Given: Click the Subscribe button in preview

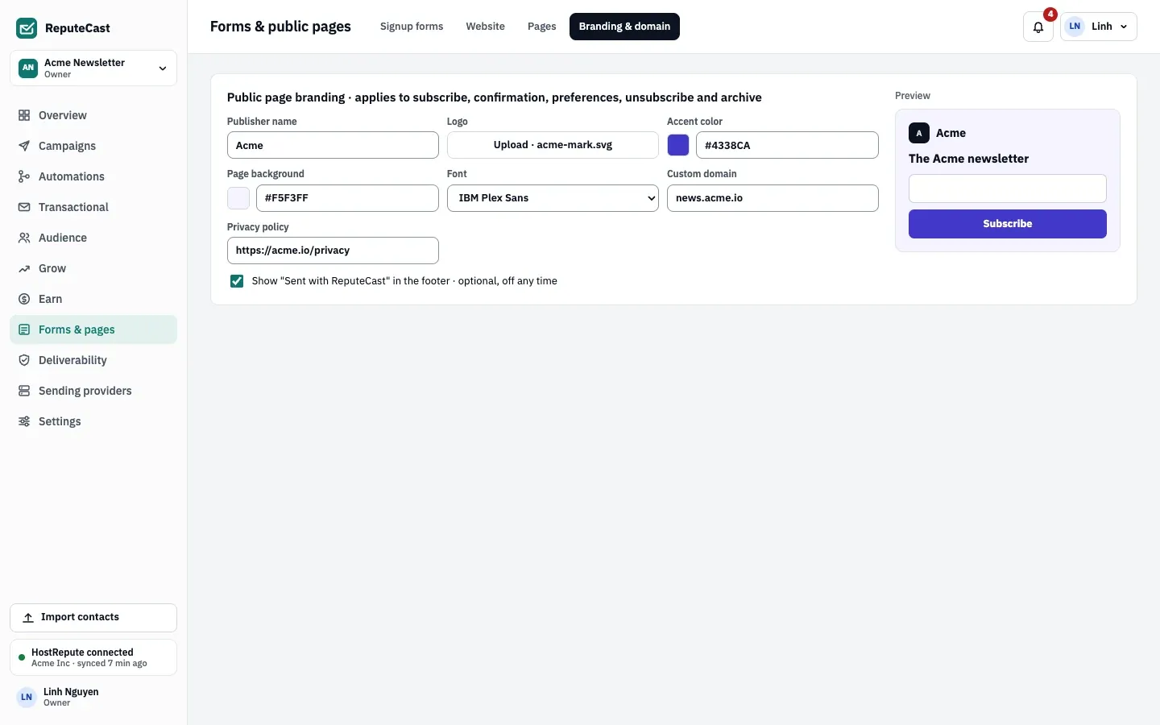Looking at the screenshot, I should tap(1008, 224).
